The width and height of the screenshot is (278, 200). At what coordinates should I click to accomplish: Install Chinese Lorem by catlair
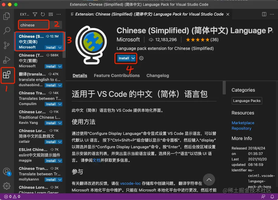[x=51, y=142]
